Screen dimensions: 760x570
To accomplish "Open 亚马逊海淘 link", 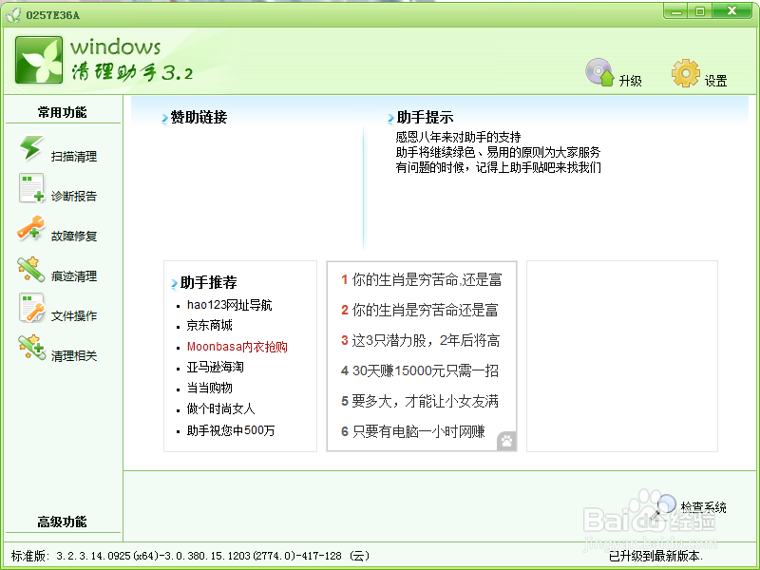I will (216, 367).
